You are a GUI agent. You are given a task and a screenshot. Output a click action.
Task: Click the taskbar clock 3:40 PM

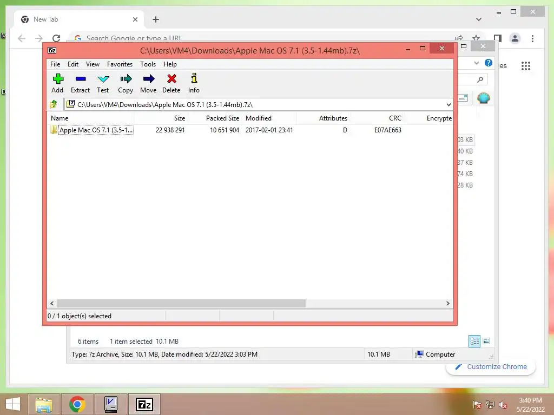click(530, 400)
